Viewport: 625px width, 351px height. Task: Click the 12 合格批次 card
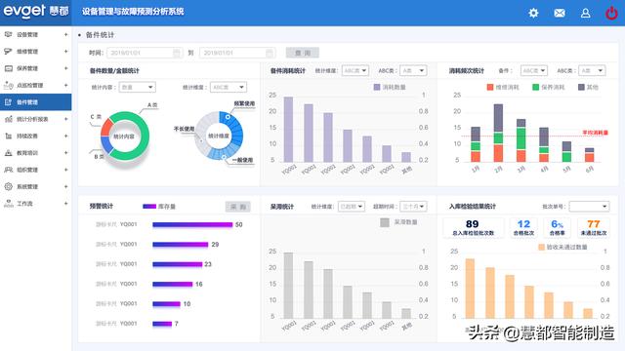(x=523, y=228)
